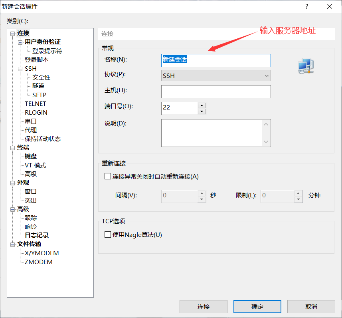Viewport: 342px width, 318px height.
Task: Enable 连接异常关闭时自动重新连接
Action: 107,176
